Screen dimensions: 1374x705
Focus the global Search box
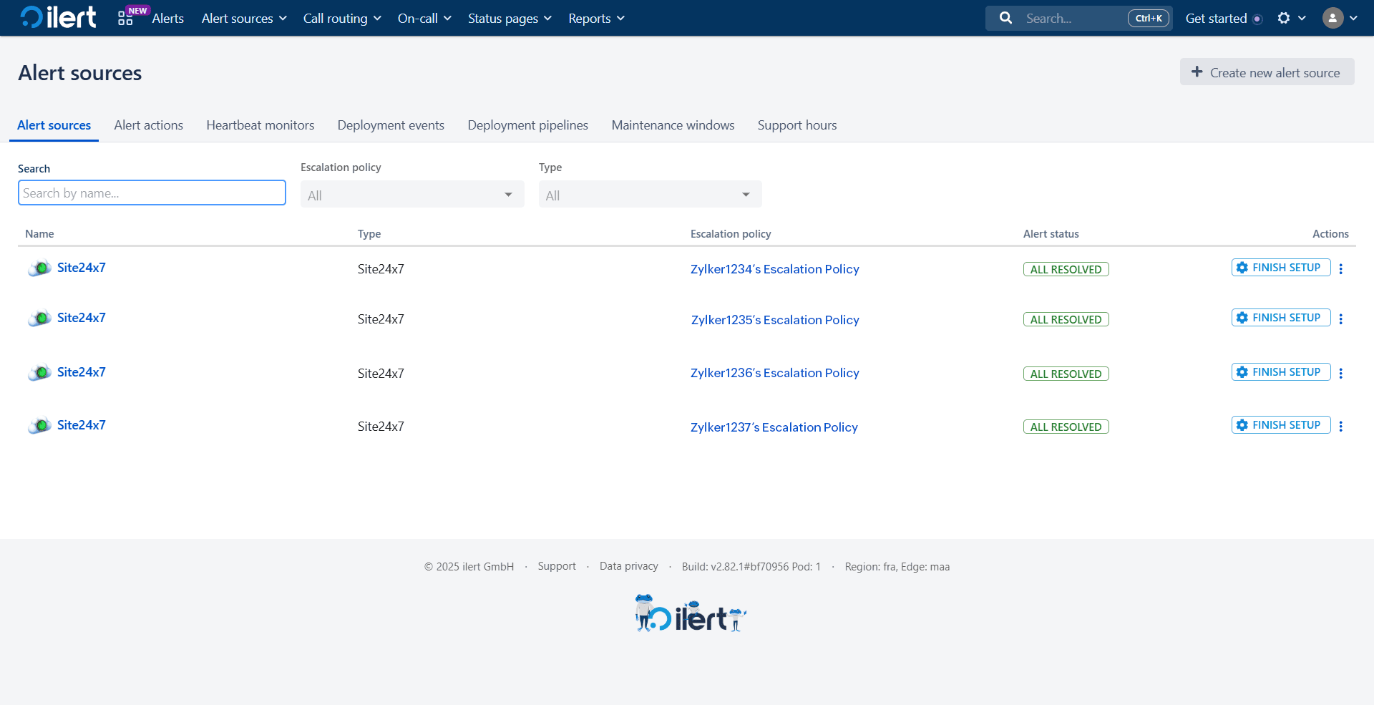click(1078, 18)
